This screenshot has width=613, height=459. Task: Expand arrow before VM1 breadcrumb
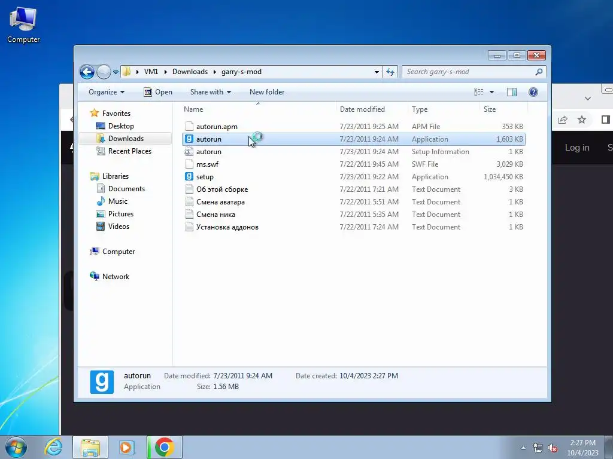(137, 72)
